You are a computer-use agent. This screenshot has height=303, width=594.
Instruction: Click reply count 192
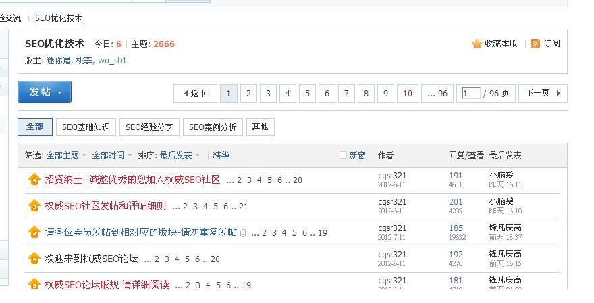[x=456, y=255]
